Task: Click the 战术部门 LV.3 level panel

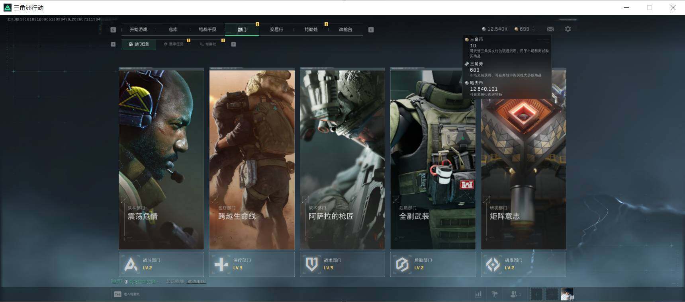Action: (x=342, y=264)
